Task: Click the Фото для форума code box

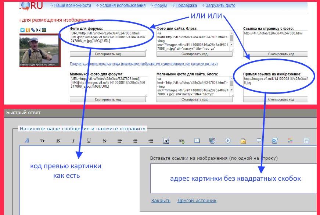Action: (108, 41)
